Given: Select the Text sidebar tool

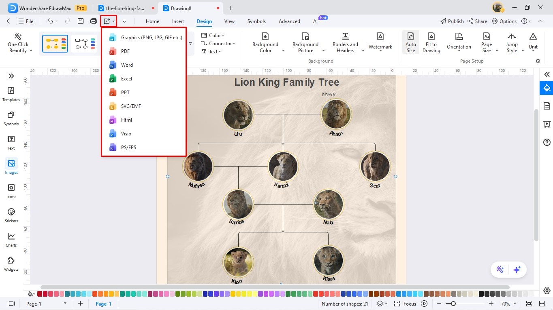Looking at the screenshot, I should click(x=11, y=143).
